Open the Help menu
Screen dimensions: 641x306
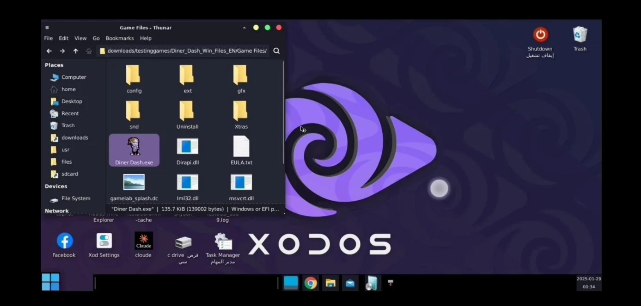tap(146, 38)
